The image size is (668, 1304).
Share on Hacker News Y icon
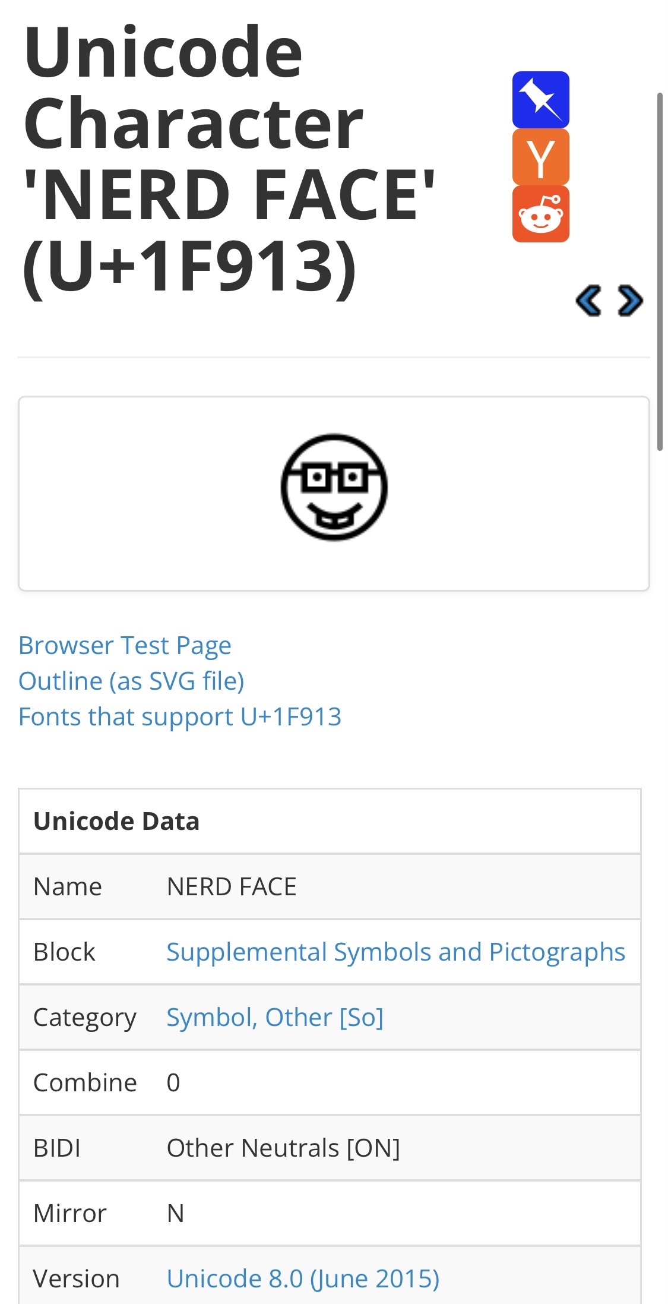tap(540, 157)
